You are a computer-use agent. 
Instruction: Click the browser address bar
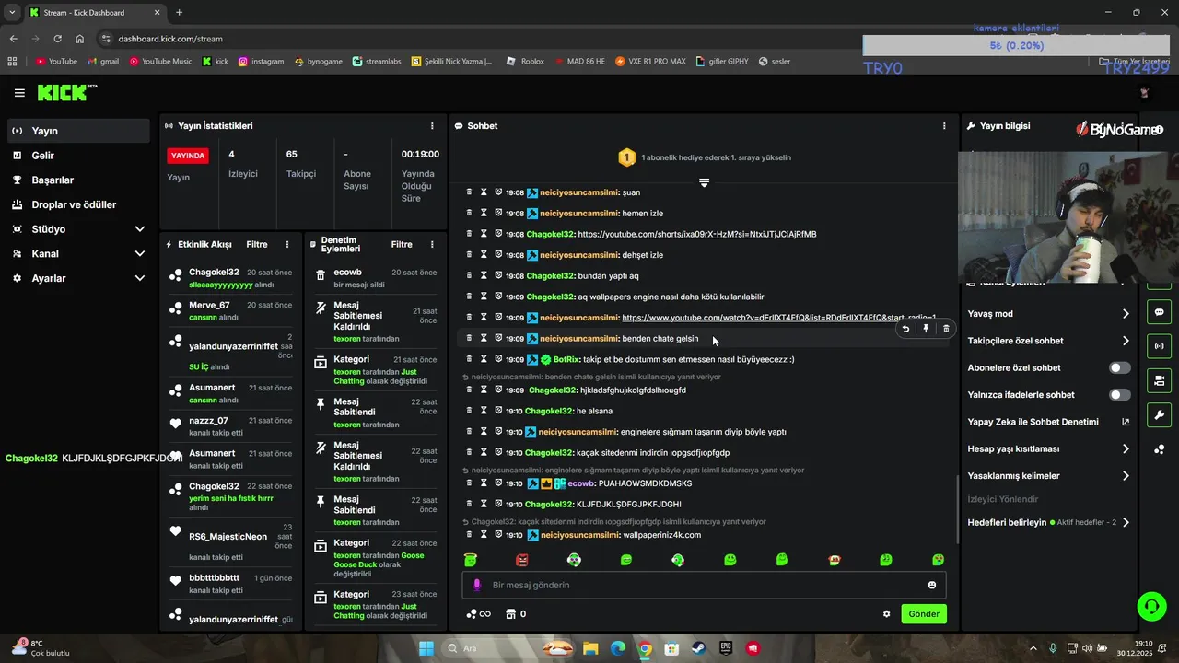pyautogui.click(x=479, y=39)
